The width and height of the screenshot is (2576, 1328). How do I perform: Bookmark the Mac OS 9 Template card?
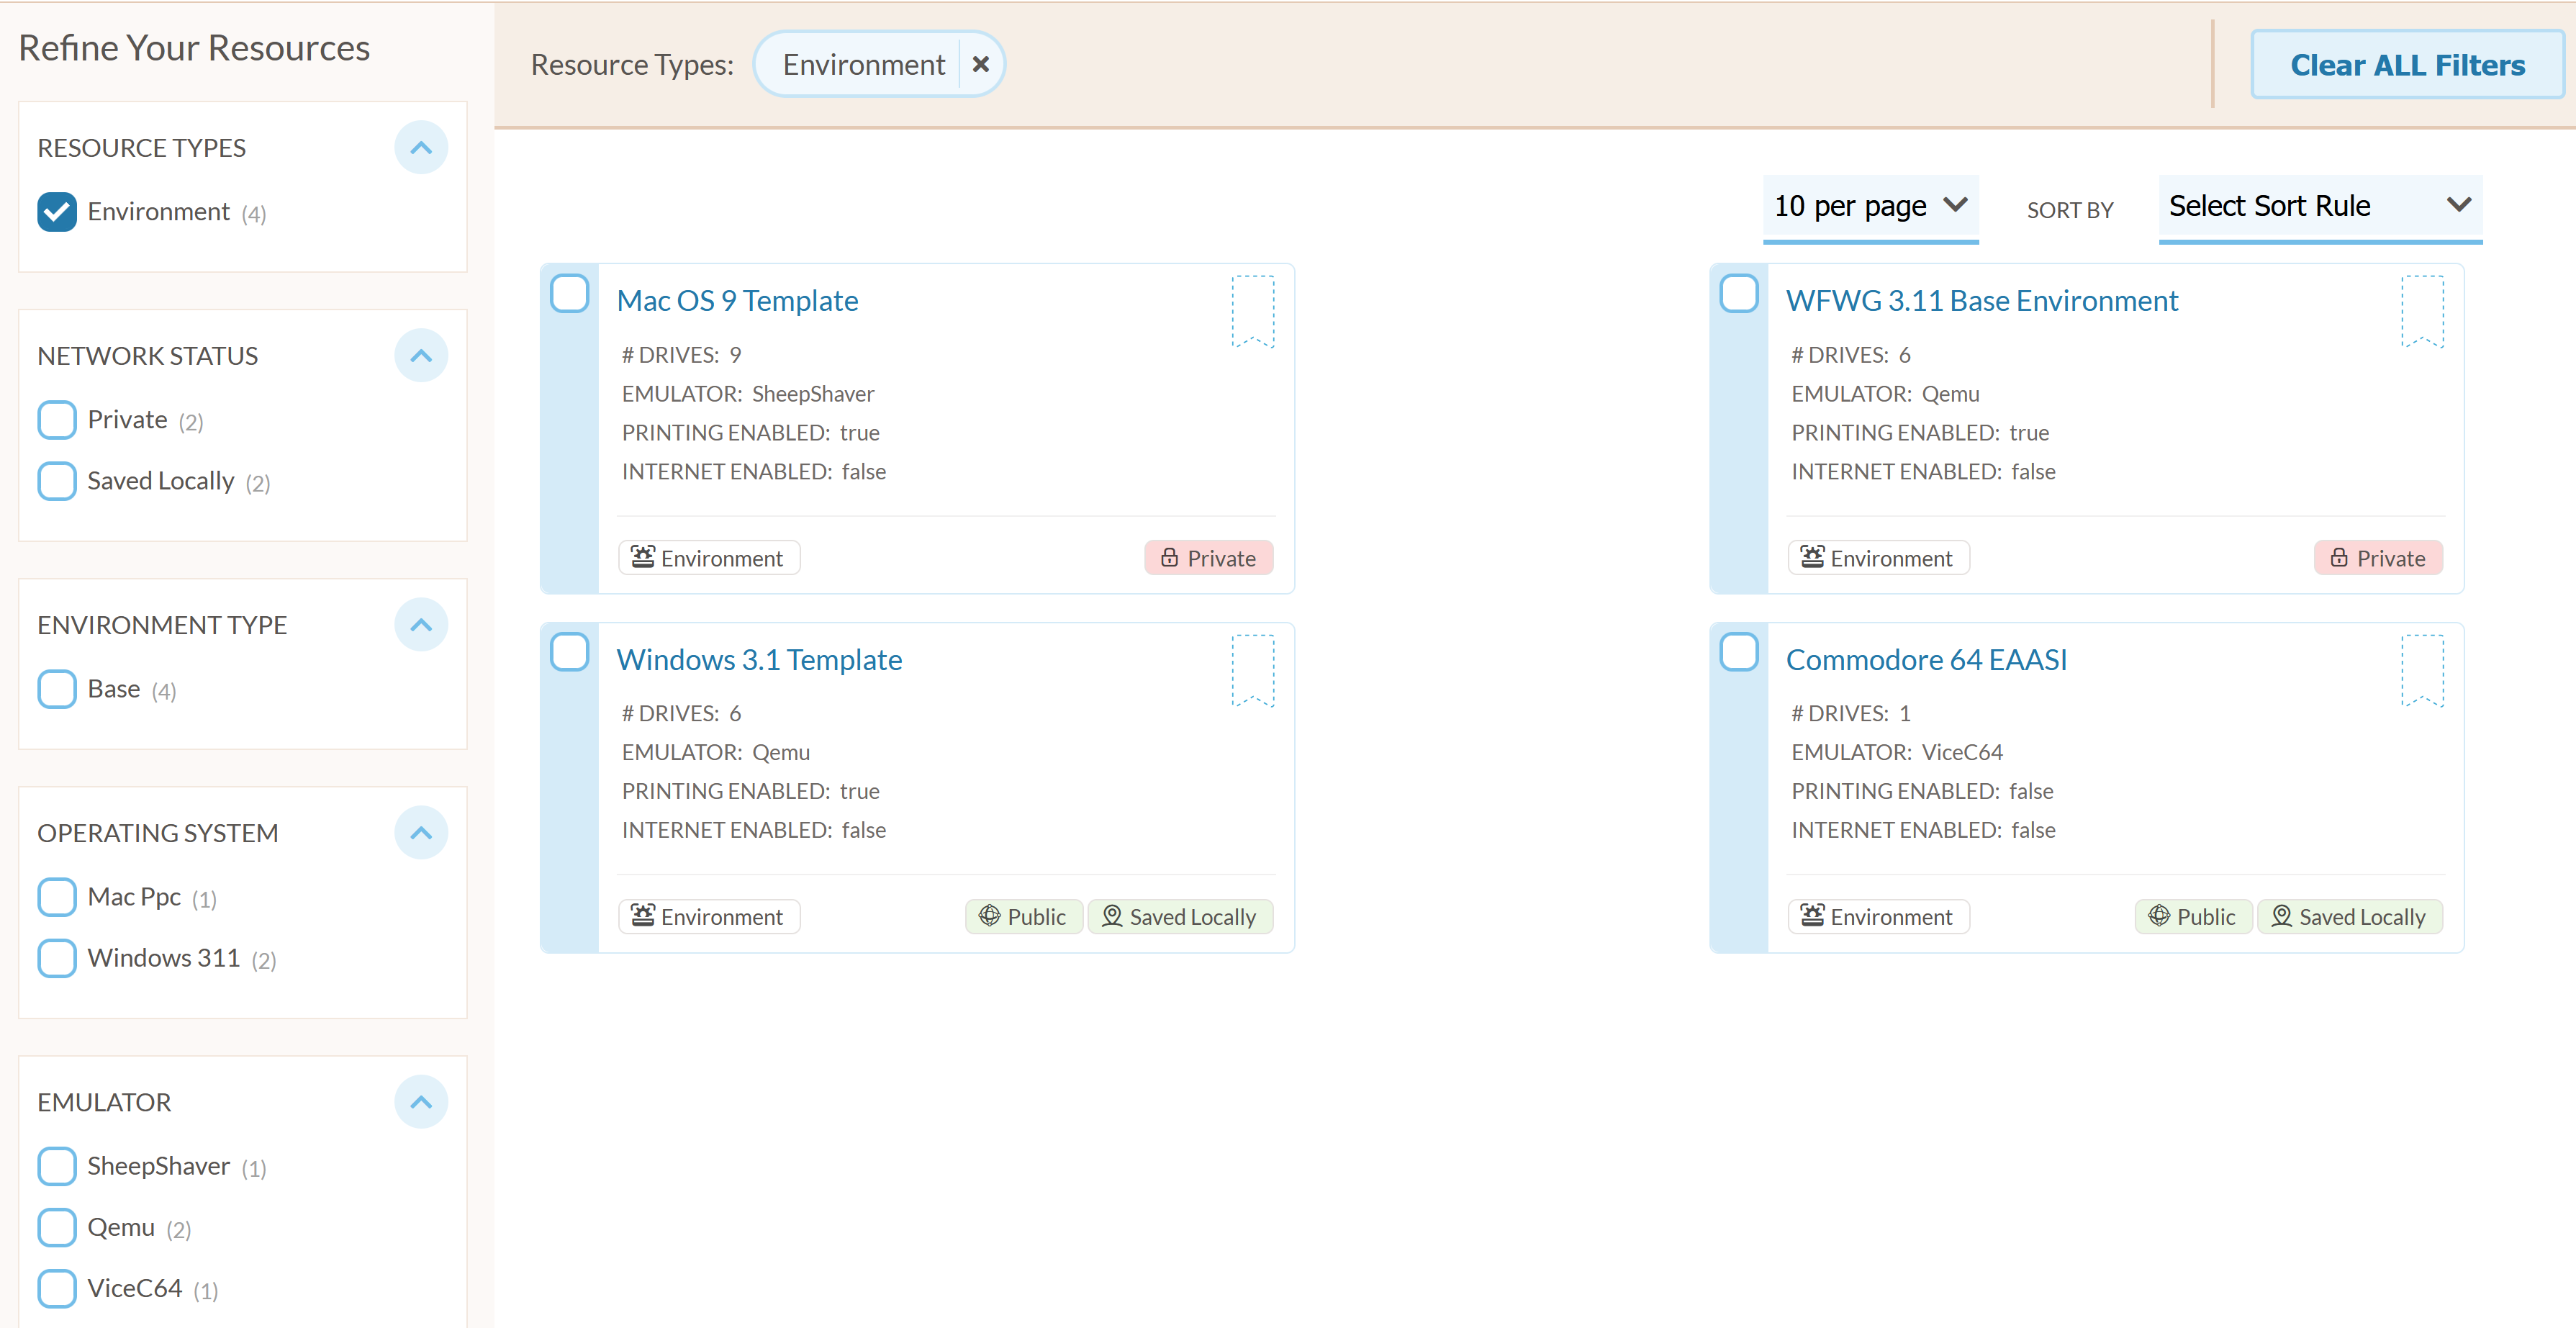[1252, 311]
